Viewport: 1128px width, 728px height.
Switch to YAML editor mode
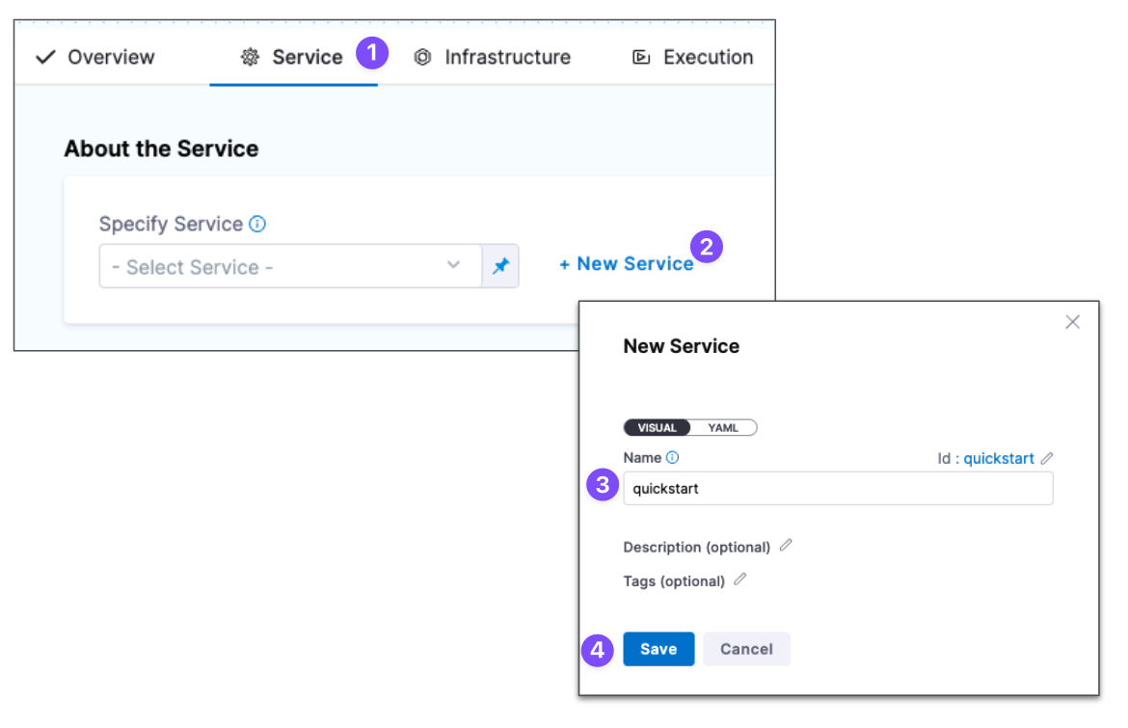click(x=723, y=427)
